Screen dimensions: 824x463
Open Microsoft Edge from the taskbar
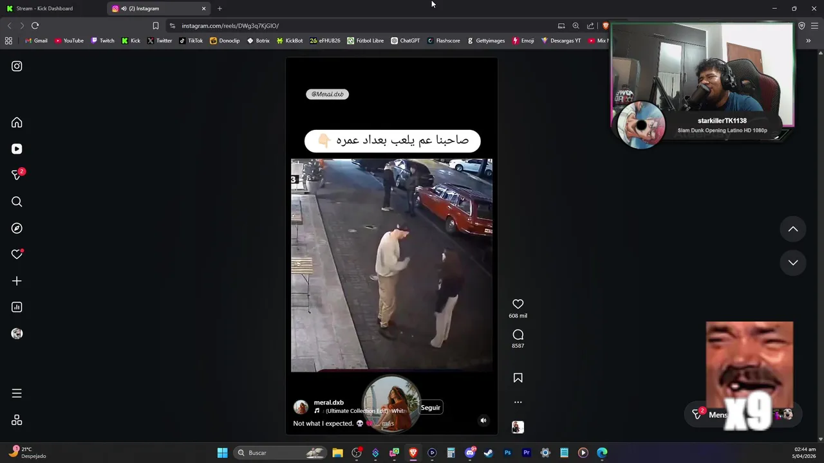602,453
